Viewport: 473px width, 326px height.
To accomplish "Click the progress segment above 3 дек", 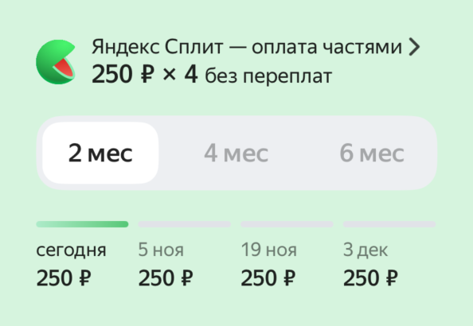I will click(x=389, y=224).
